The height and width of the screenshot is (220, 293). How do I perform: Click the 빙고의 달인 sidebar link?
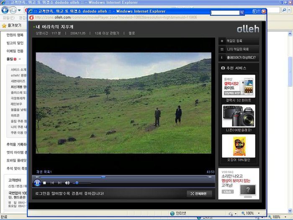(15, 43)
